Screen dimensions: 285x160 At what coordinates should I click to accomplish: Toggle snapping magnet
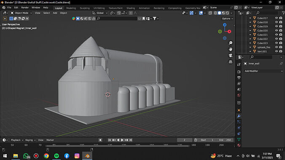point(119,13)
